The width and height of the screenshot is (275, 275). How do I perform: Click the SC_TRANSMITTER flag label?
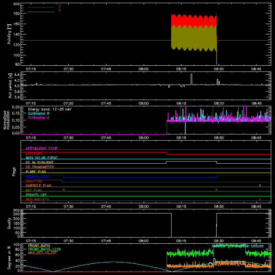(40, 167)
